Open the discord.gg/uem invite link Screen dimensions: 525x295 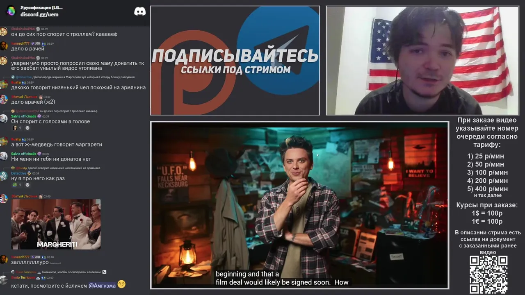click(x=39, y=14)
